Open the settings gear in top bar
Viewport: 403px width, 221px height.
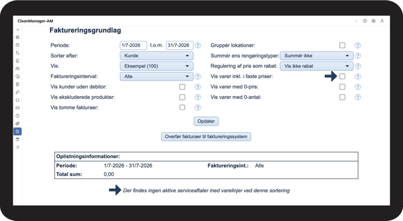click(374, 21)
